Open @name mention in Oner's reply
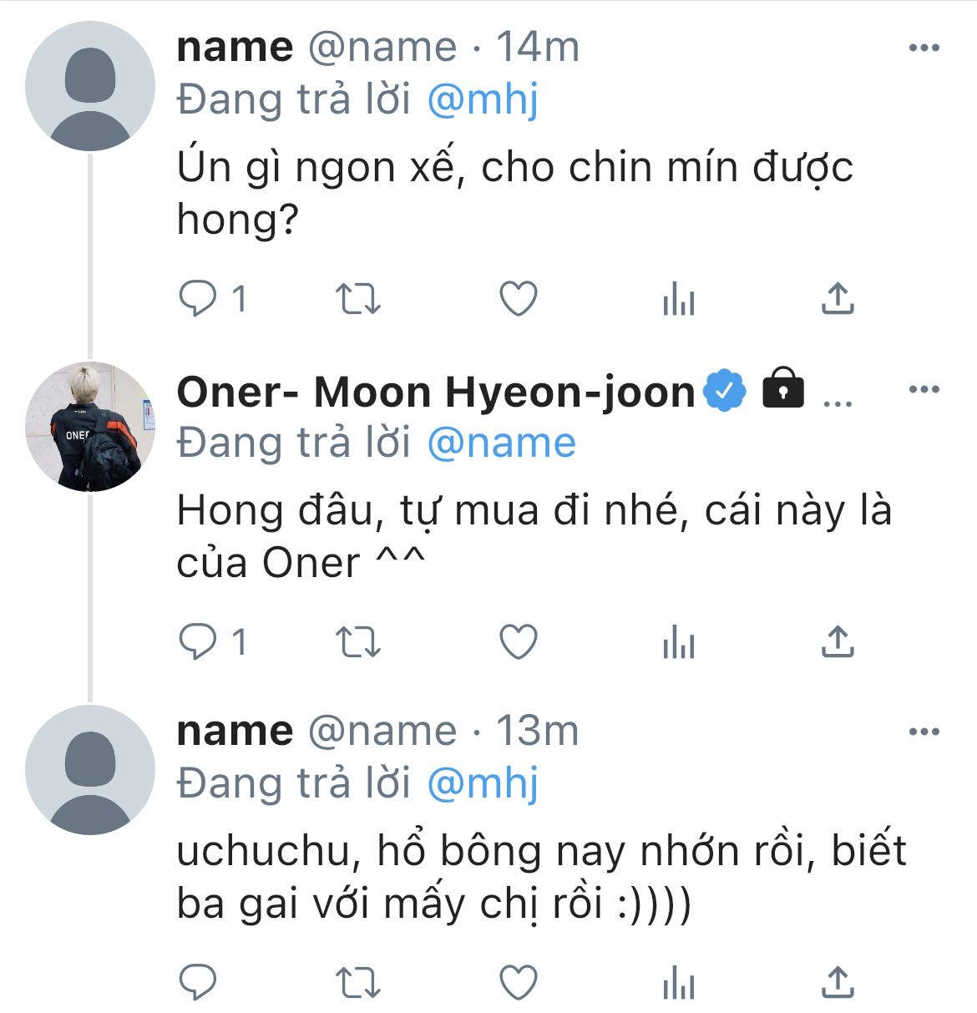Screen dimensions: 977x1013 coord(501,443)
